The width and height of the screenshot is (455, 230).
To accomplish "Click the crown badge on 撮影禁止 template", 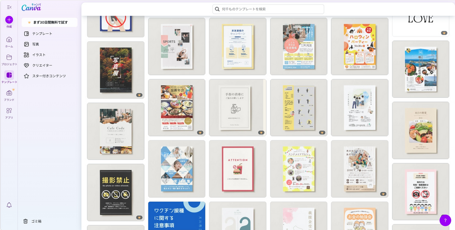I will [x=139, y=217].
